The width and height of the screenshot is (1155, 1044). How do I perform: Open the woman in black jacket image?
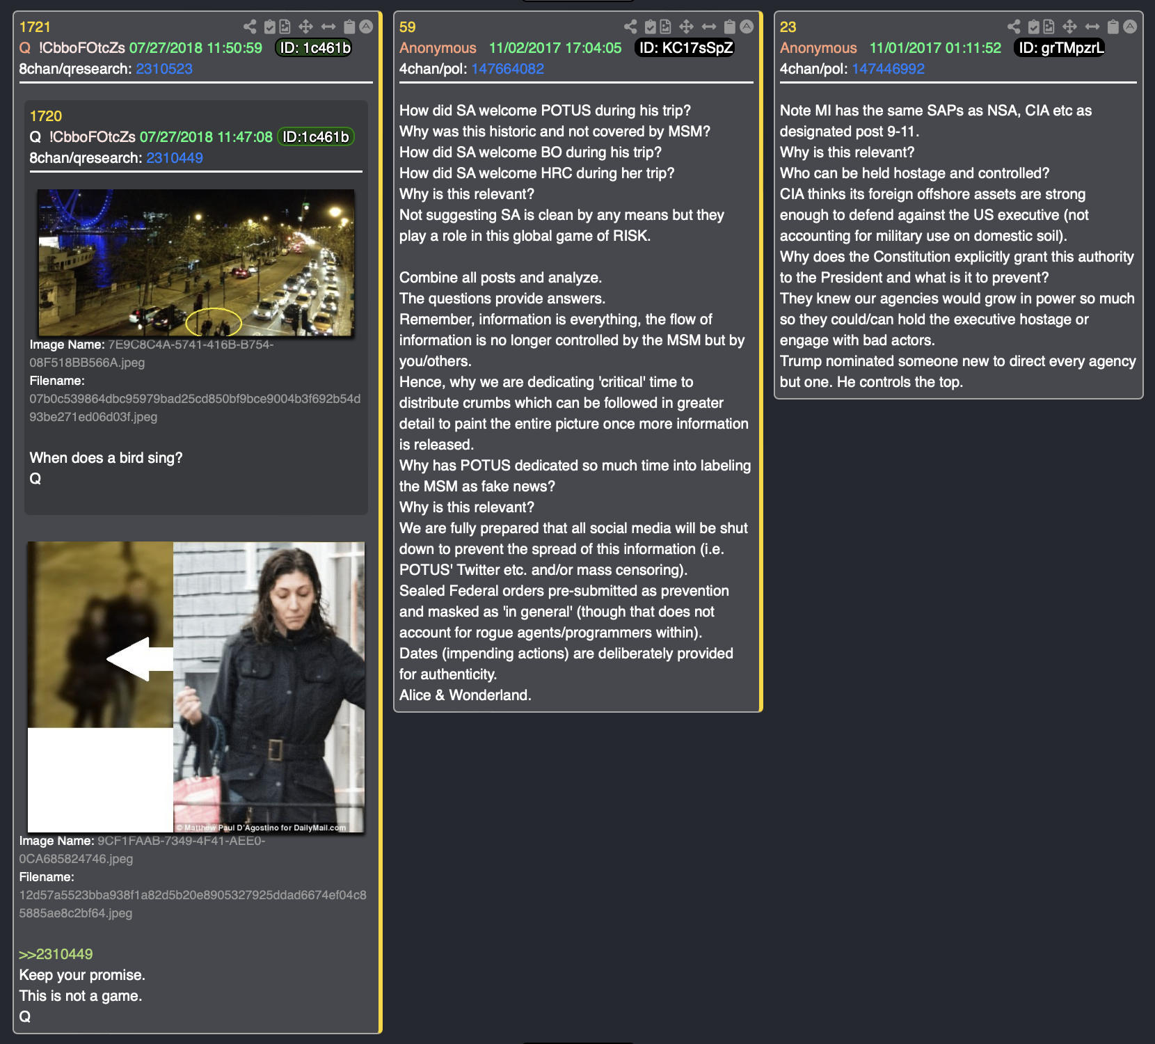point(196,687)
